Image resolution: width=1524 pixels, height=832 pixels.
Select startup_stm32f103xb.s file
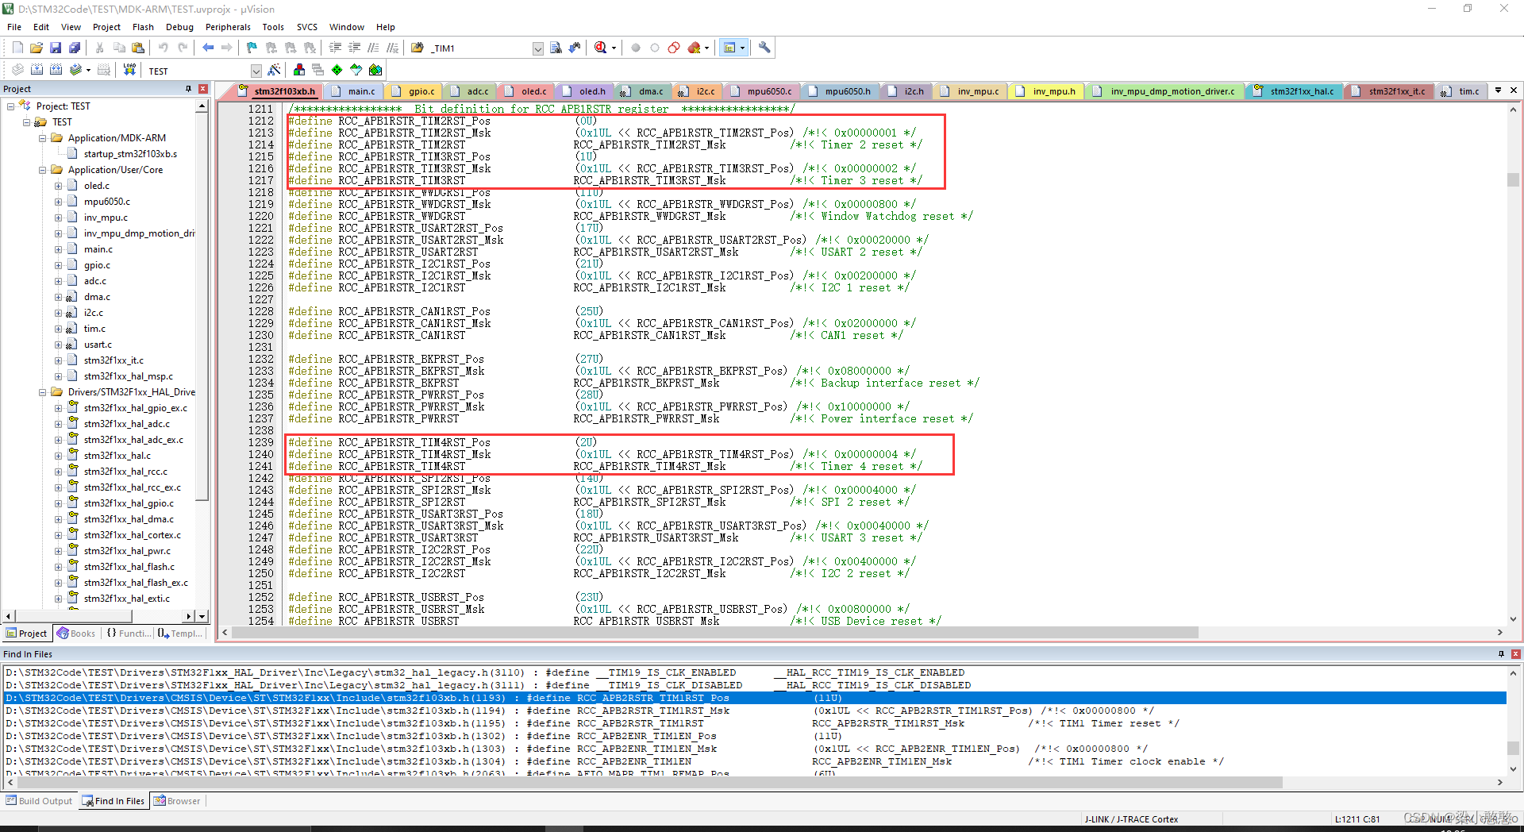130,154
